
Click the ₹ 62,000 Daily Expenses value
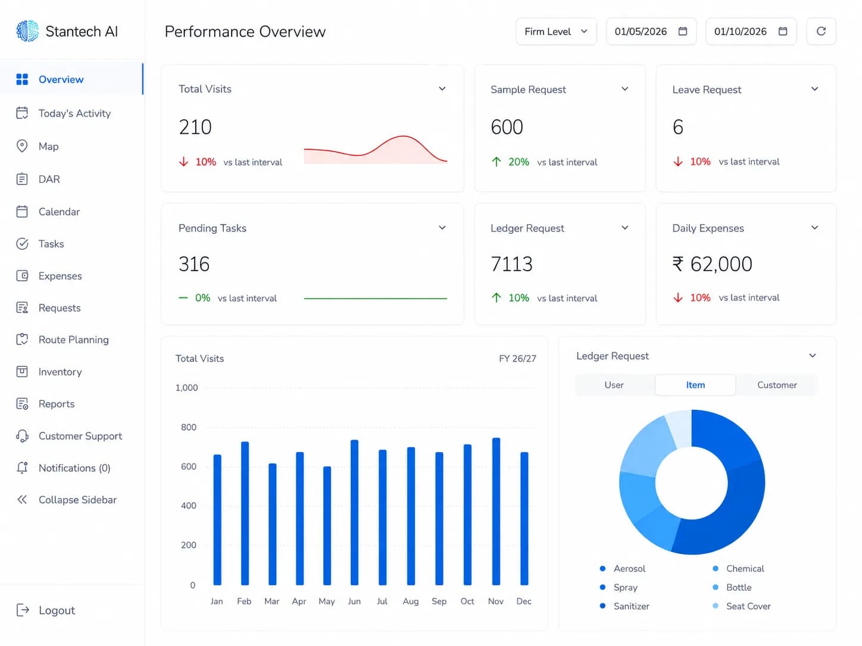pos(712,264)
